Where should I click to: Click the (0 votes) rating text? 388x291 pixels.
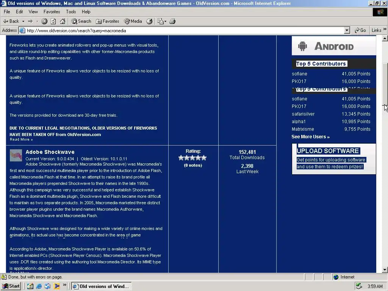[193, 165]
